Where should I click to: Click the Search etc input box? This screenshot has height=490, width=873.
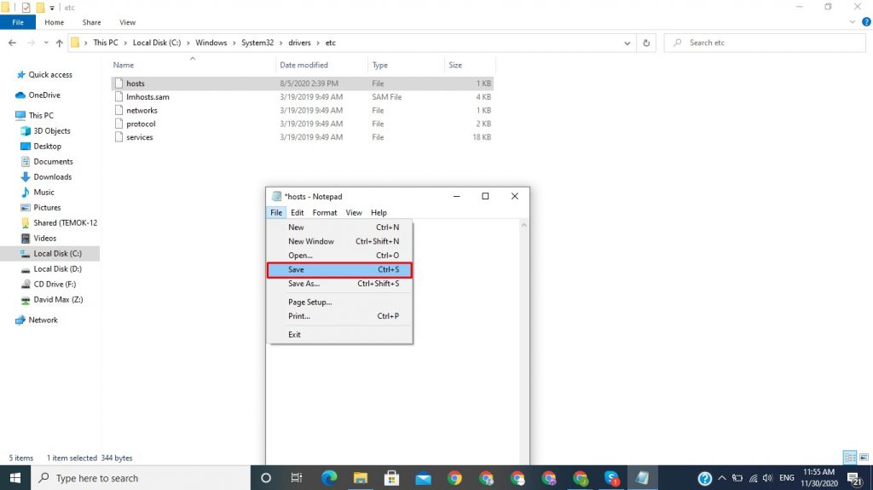(x=767, y=43)
